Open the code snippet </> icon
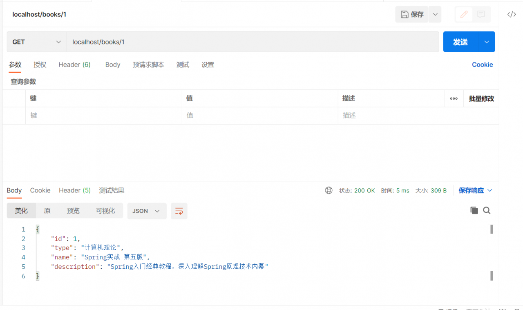Screen dimensions: 523x310 coord(512,14)
